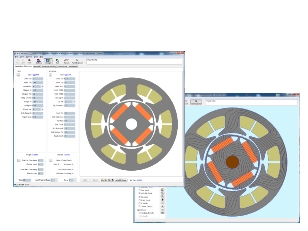
Task: Enable the Wire Mesh checkbox
Action: [139, 190]
